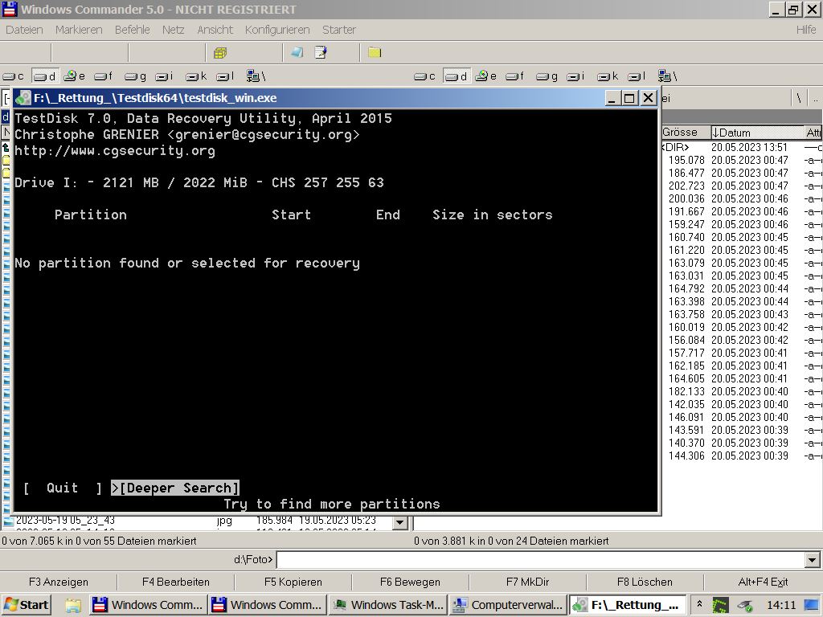The width and height of the screenshot is (823, 617).
Task: Click the yellow folder toolbar icon
Action: click(x=375, y=52)
